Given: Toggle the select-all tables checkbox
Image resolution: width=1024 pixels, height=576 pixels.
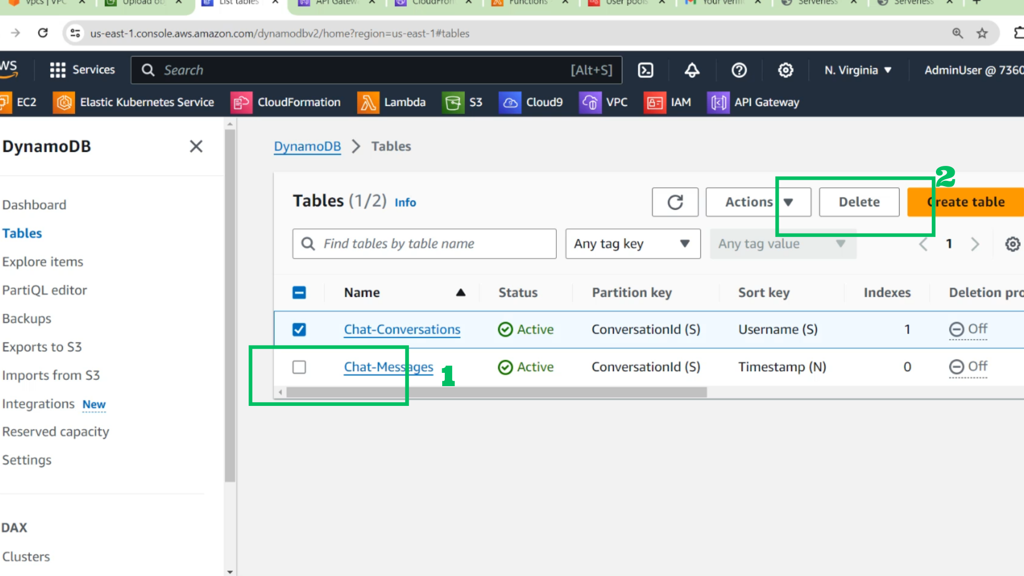Looking at the screenshot, I should pyautogui.click(x=299, y=292).
